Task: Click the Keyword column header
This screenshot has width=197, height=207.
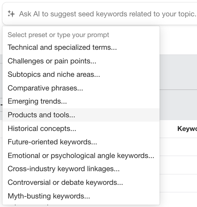Action: coord(187,129)
